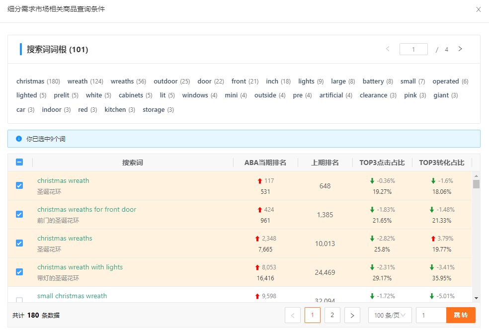Uncheck 'christmas wreath with lights' row checkbox
The width and height of the screenshot is (489, 332).
[19, 272]
